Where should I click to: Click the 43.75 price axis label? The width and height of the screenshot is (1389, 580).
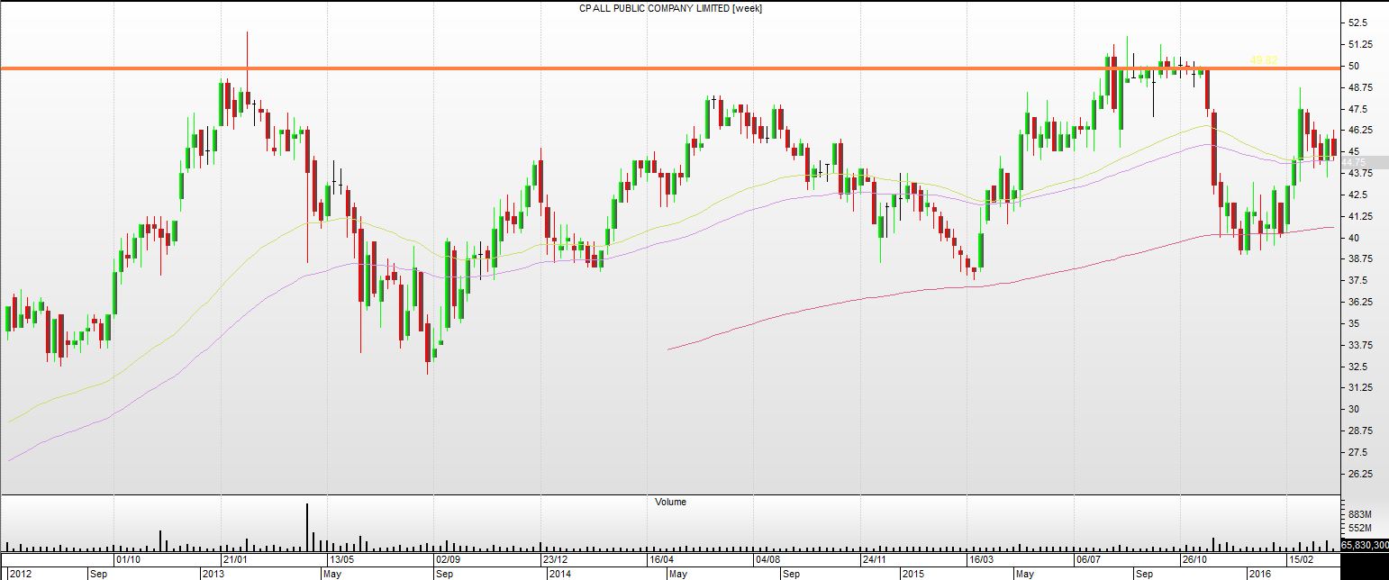[1360, 173]
